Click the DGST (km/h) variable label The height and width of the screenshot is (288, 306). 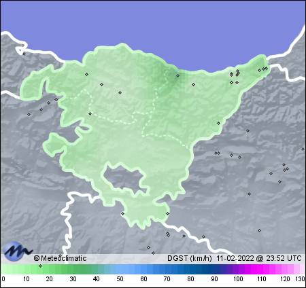190,258
